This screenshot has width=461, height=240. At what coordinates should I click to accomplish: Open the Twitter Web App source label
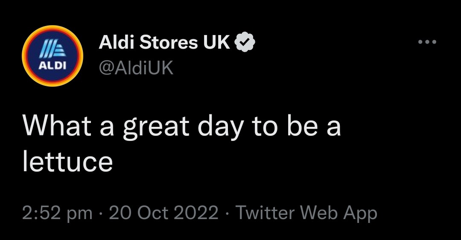(306, 213)
